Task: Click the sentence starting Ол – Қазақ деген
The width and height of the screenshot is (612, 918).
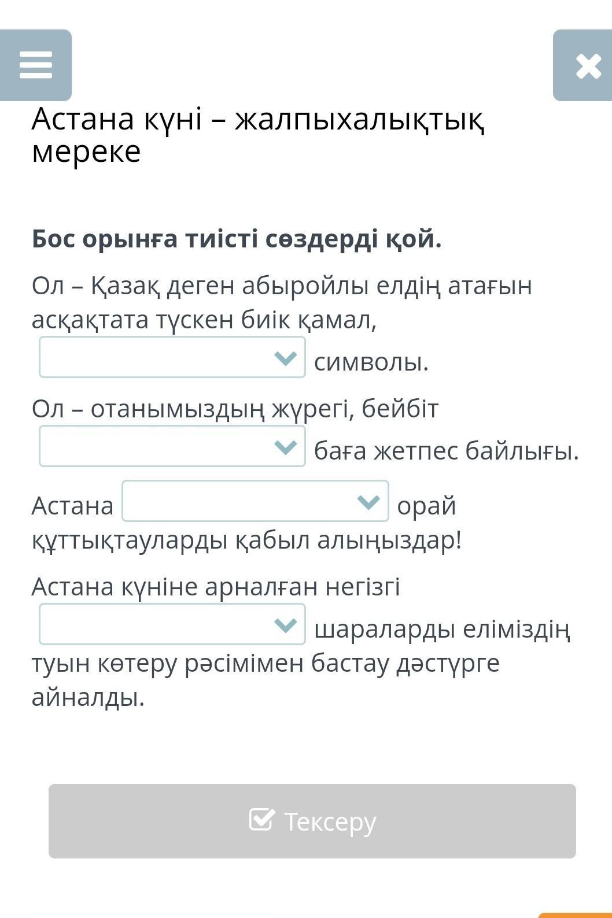Action: [x=282, y=302]
